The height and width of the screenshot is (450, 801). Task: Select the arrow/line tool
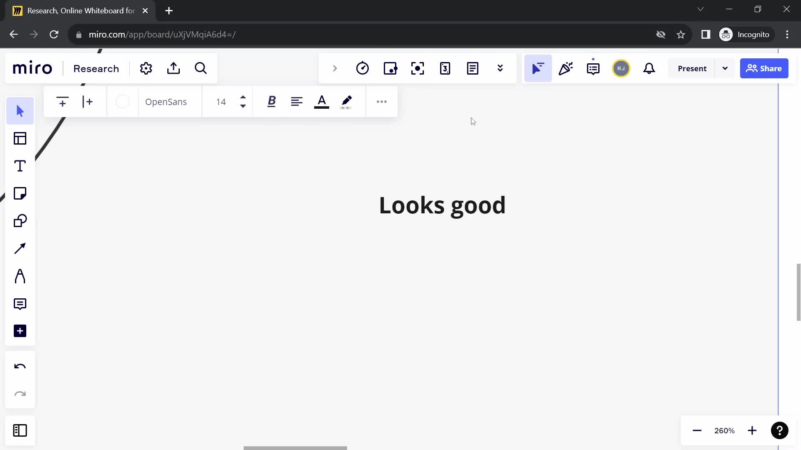(20, 248)
